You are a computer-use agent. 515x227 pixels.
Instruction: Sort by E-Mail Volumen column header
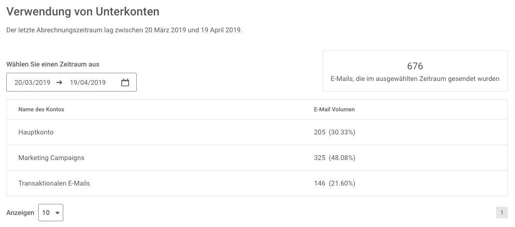click(334, 109)
